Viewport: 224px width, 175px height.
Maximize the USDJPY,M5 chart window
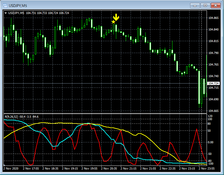click(x=205, y=5)
